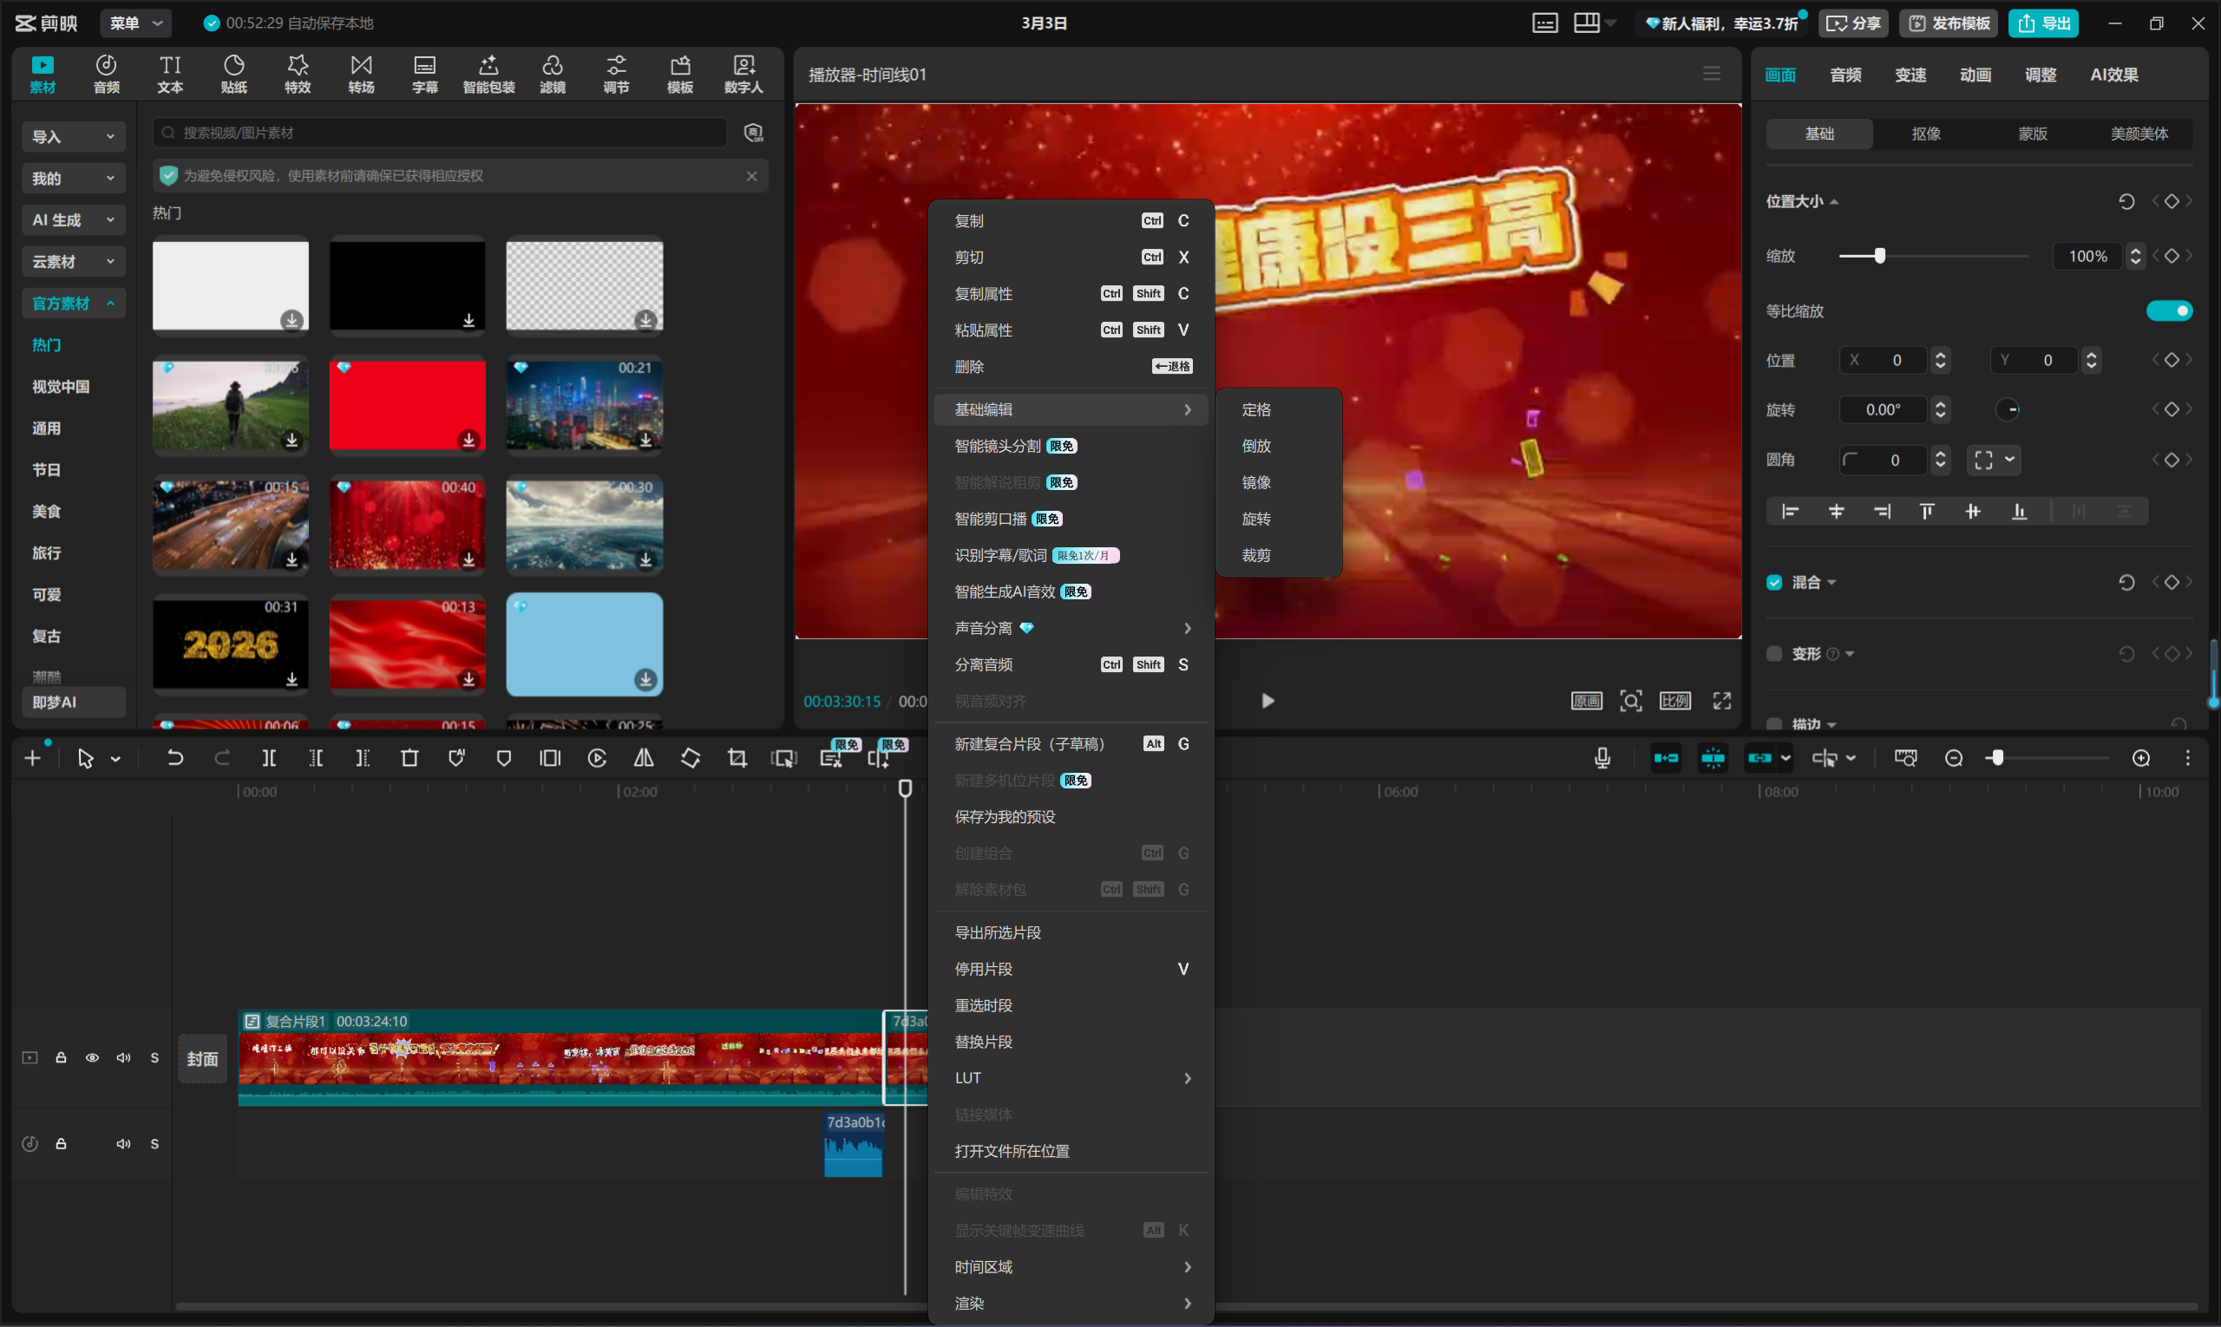Open the 特效 effects panel

pyautogui.click(x=297, y=74)
